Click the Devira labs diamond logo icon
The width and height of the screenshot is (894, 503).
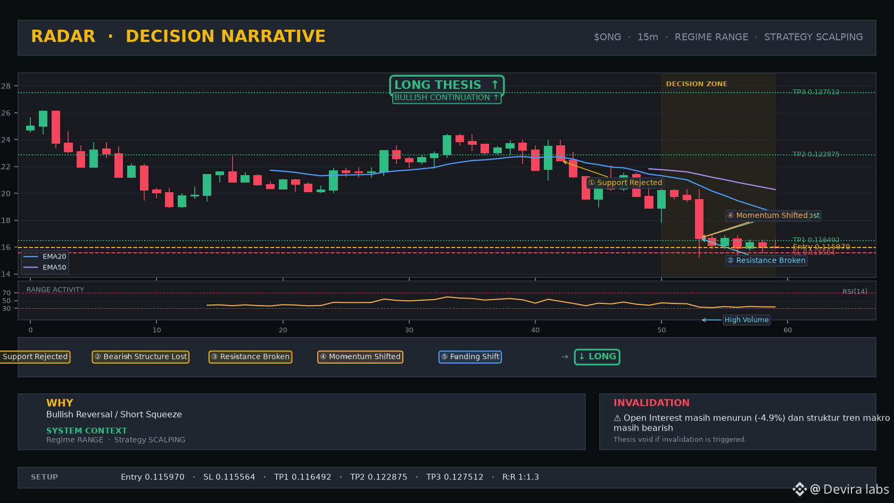click(x=799, y=489)
